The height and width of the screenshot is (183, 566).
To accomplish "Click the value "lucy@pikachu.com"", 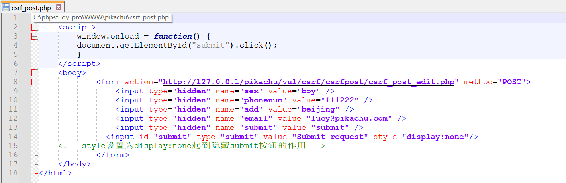I will click(x=349, y=118).
